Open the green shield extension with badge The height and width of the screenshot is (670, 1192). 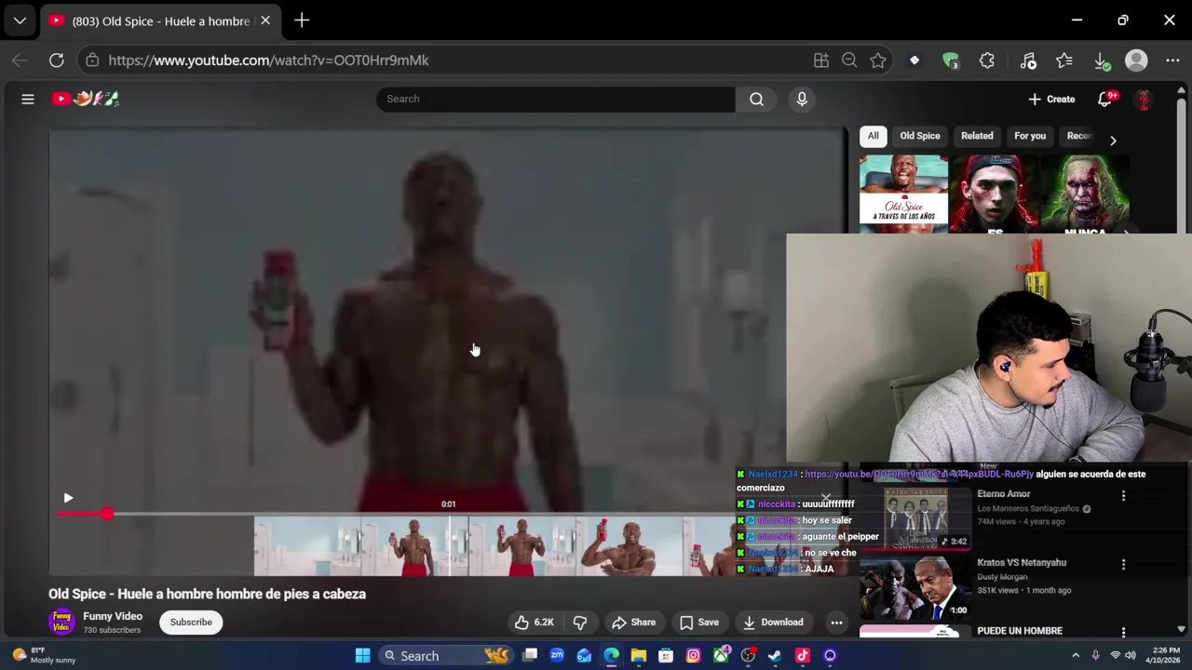(x=951, y=60)
